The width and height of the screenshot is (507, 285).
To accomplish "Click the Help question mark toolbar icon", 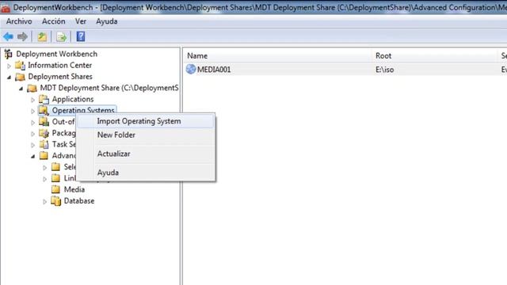I will (81, 36).
